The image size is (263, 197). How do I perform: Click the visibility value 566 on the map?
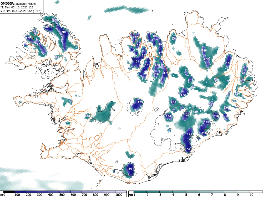(x=193, y=87)
